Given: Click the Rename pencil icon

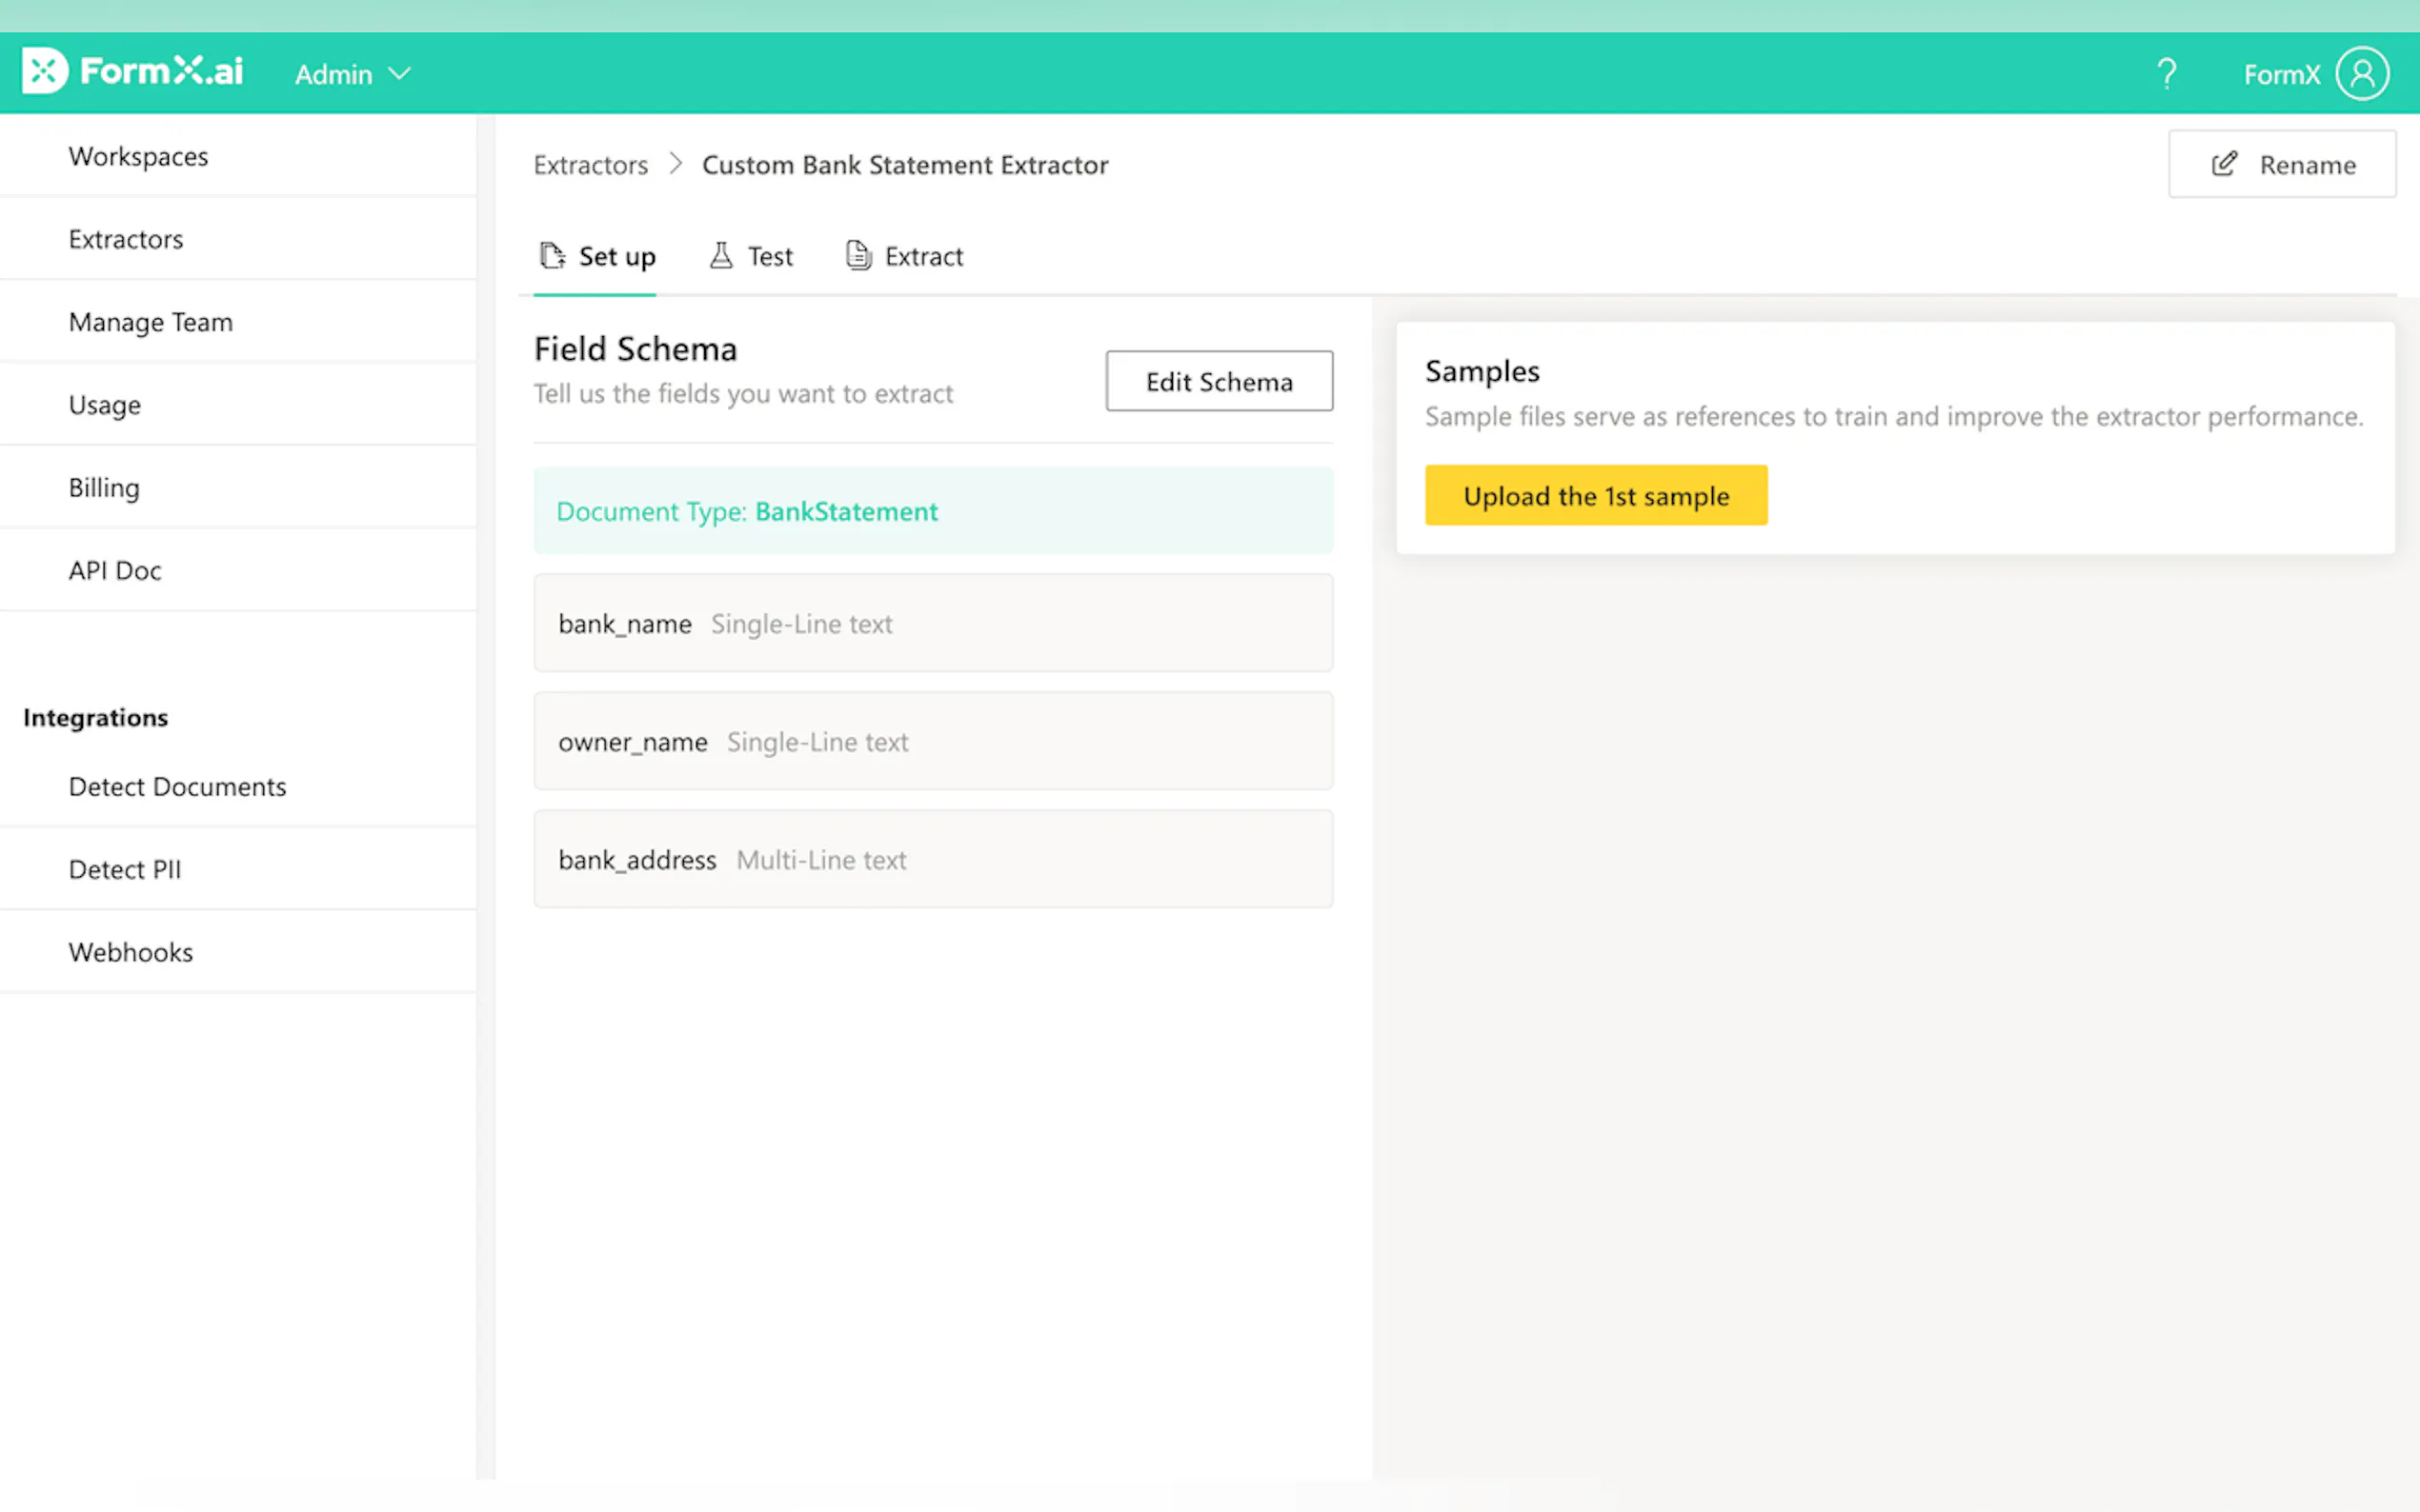Looking at the screenshot, I should [x=2223, y=164].
